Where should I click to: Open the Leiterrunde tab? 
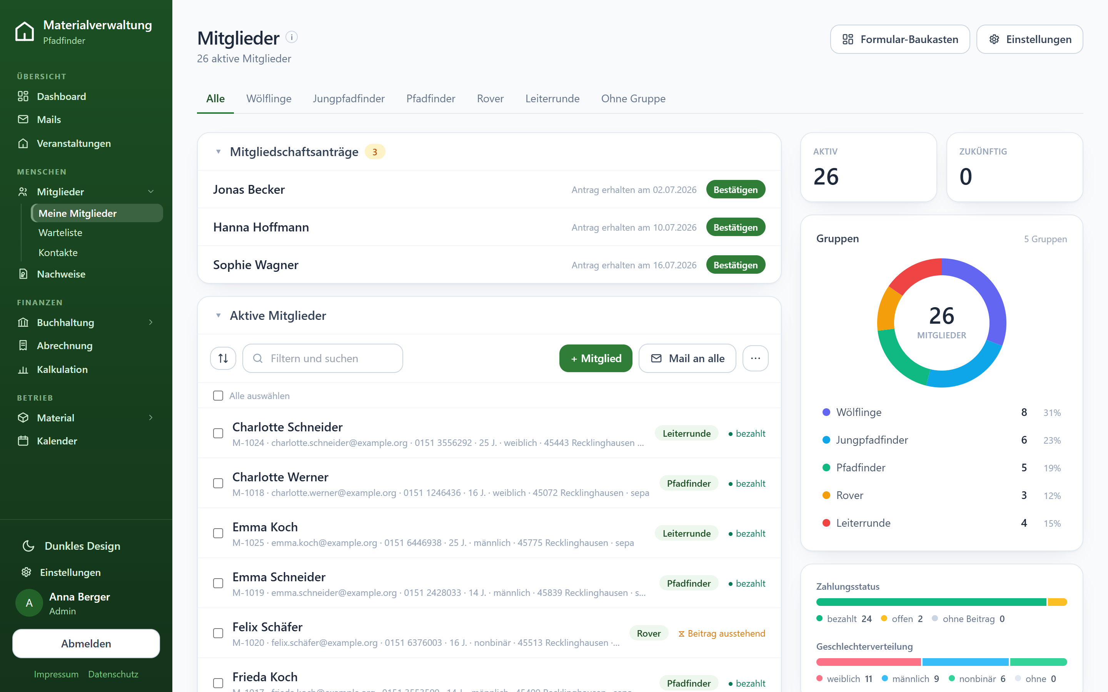tap(552, 98)
